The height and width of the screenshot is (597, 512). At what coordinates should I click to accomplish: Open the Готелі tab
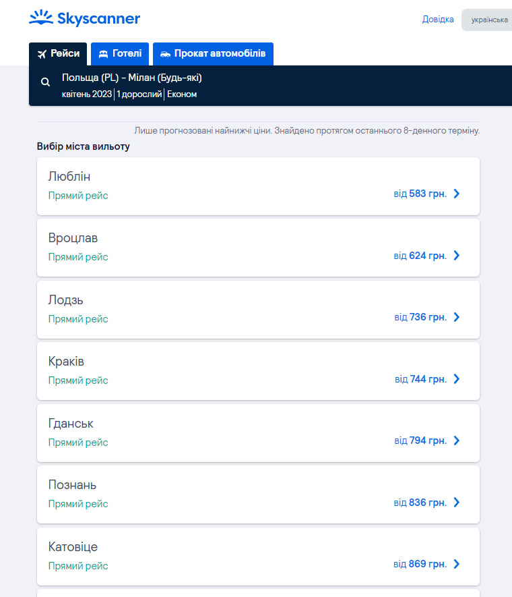120,54
